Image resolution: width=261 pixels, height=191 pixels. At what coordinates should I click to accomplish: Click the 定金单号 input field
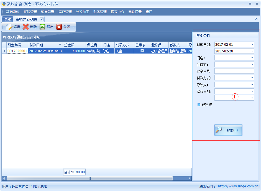(234, 71)
